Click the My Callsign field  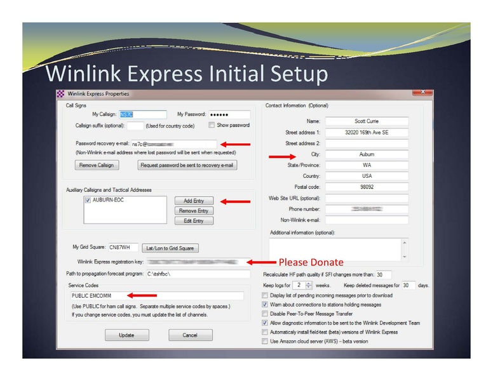(143, 114)
